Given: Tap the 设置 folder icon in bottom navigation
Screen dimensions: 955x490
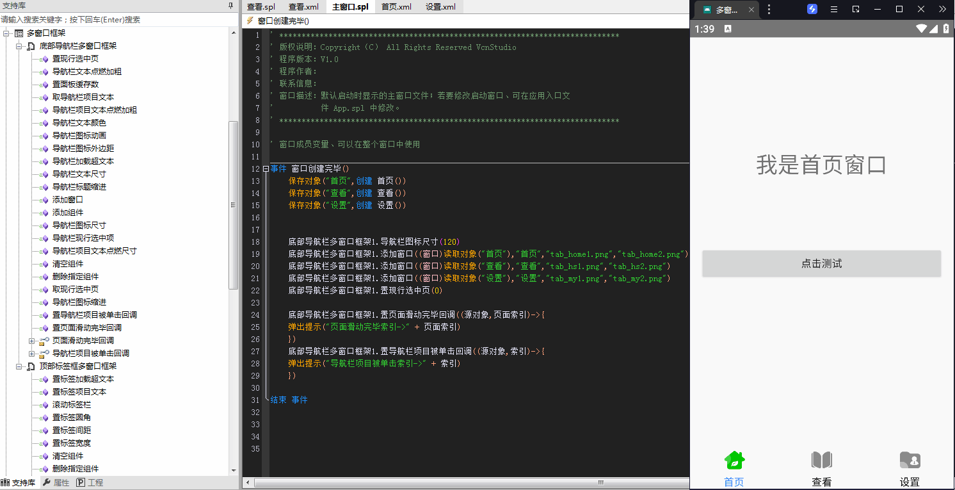Looking at the screenshot, I should 910,460.
